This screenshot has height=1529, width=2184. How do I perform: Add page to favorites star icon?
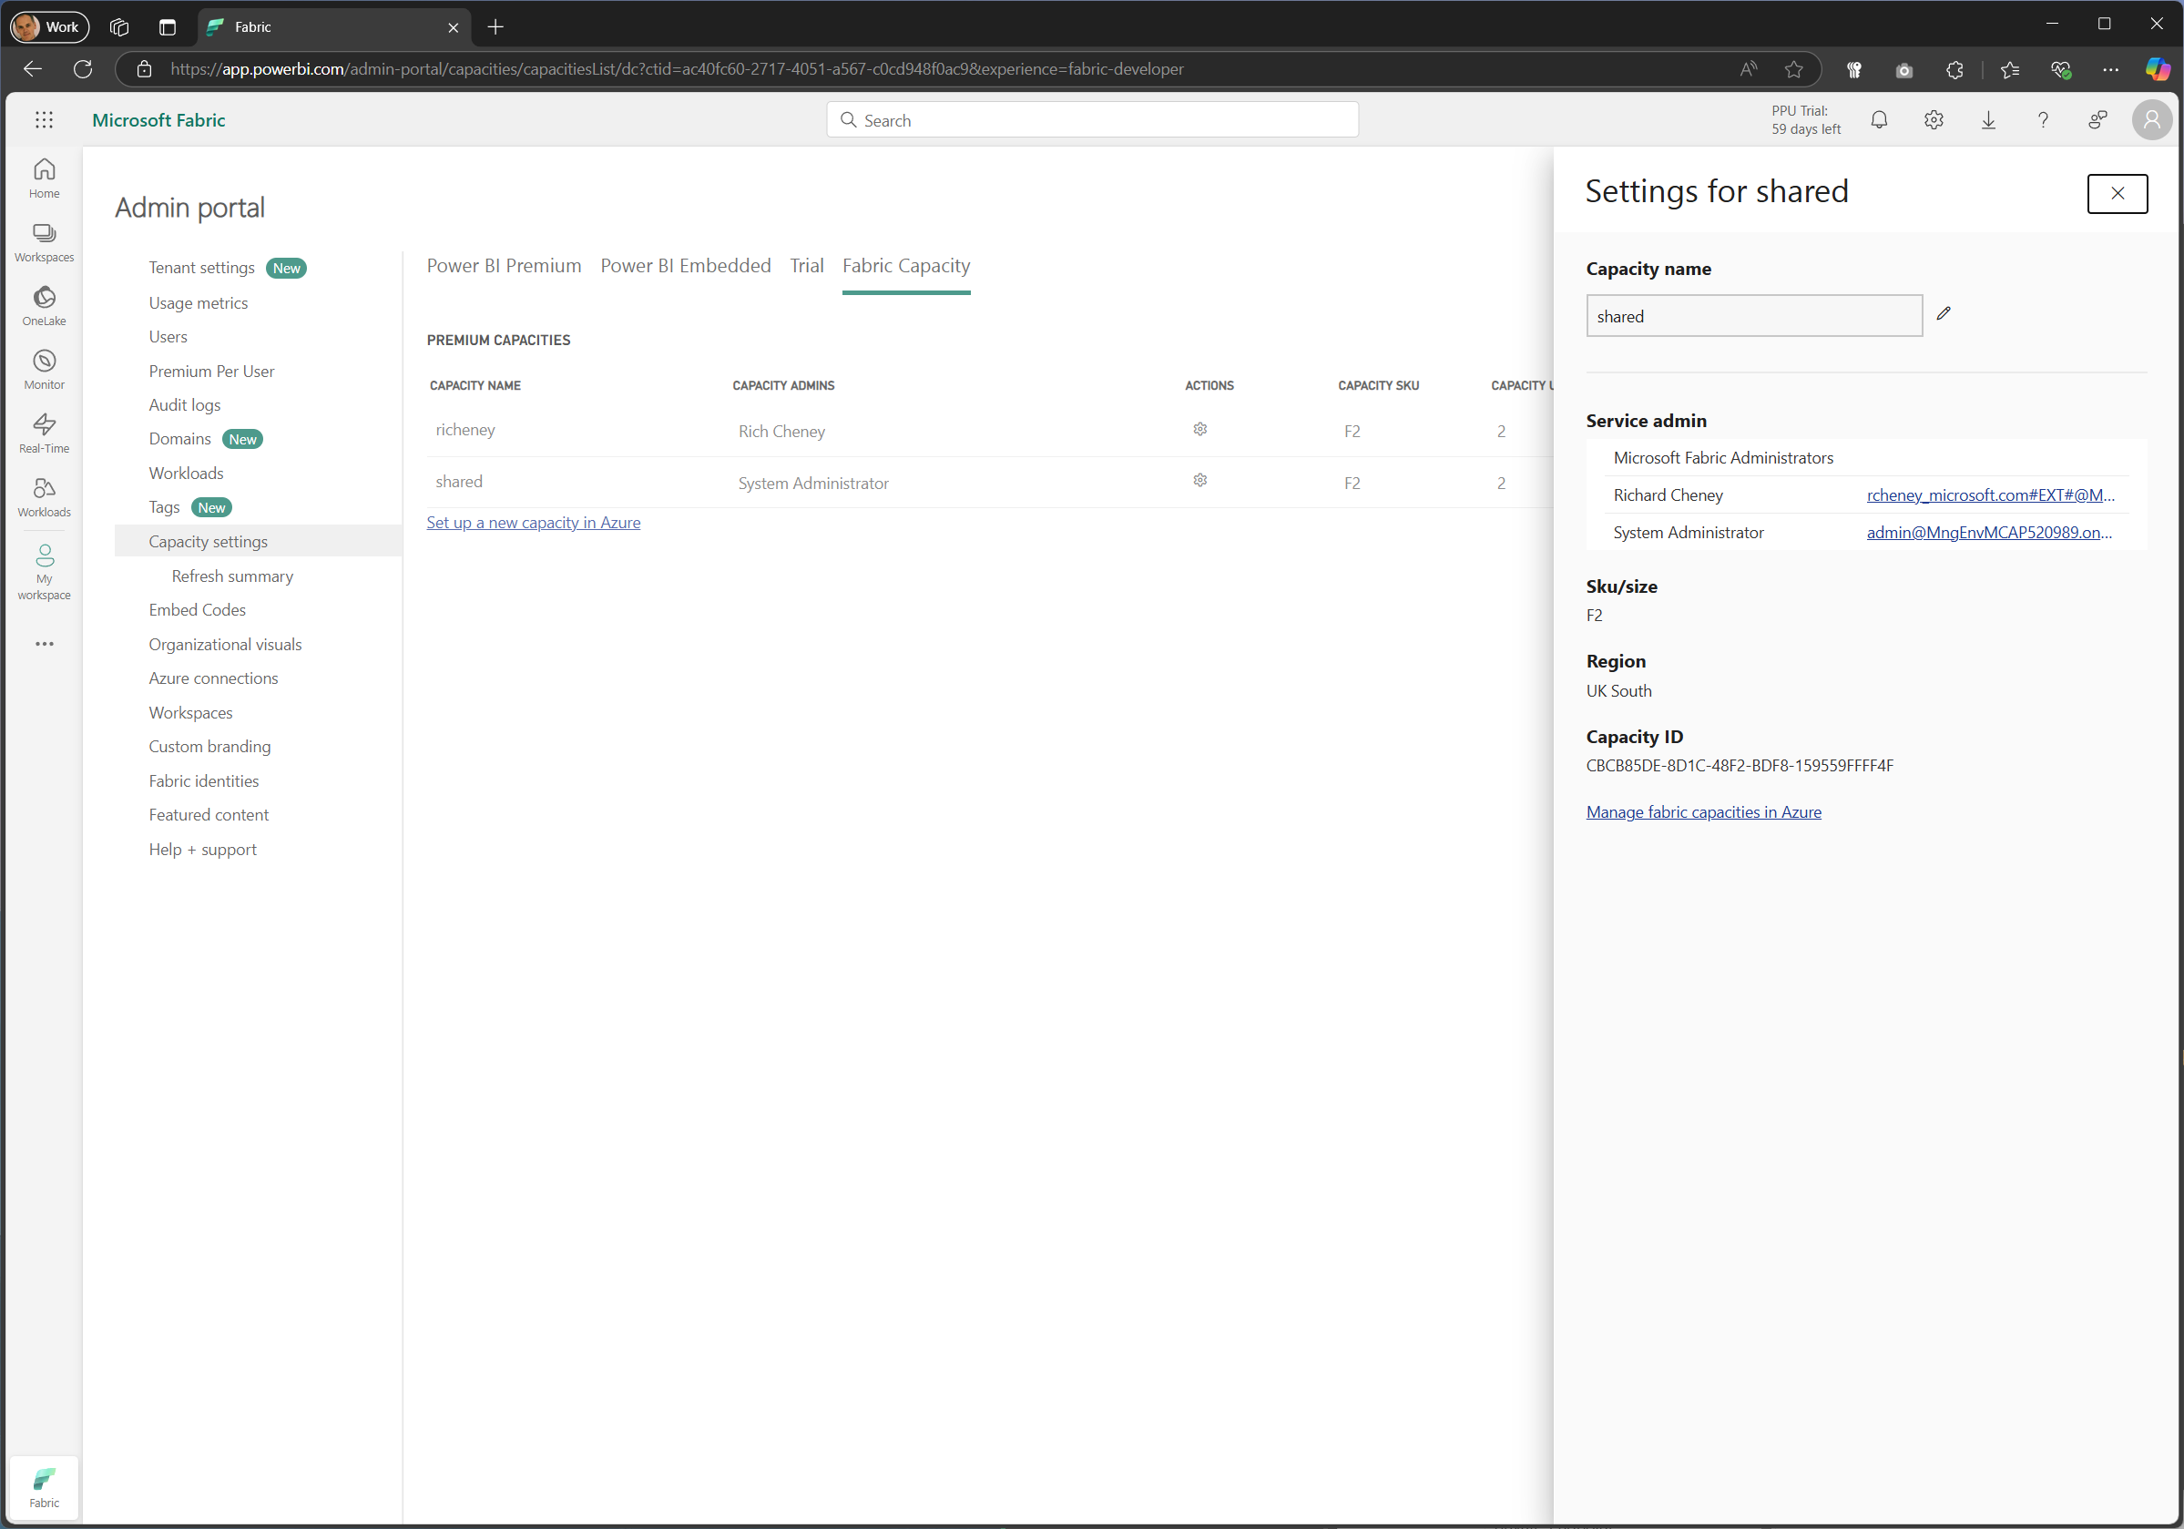[1793, 68]
